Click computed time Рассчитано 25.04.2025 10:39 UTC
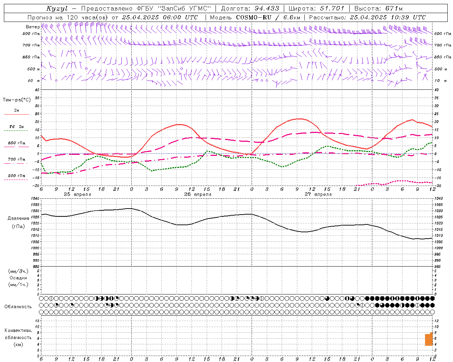453x362 pixels. point(367,17)
